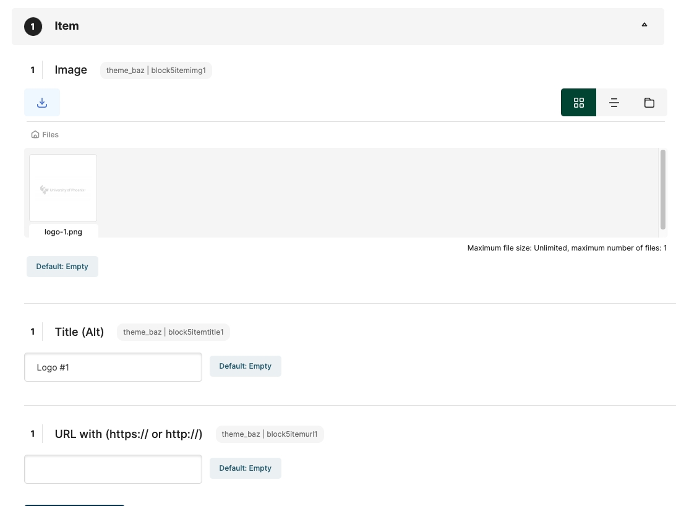Screen dimensions: 676x506
Task: Click Default: Empty next to Title field
Action: tap(245, 366)
